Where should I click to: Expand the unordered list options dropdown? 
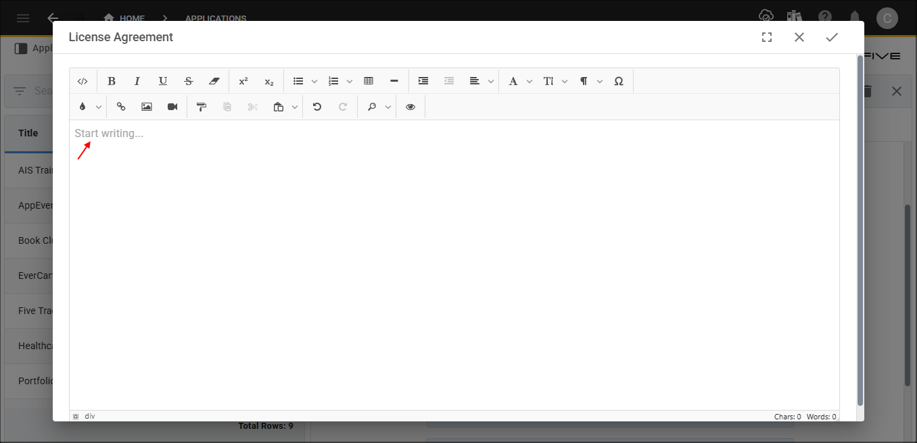pos(314,80)
